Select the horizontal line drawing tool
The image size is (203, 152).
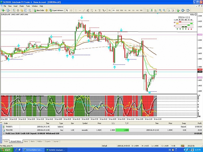pos(80,10)
